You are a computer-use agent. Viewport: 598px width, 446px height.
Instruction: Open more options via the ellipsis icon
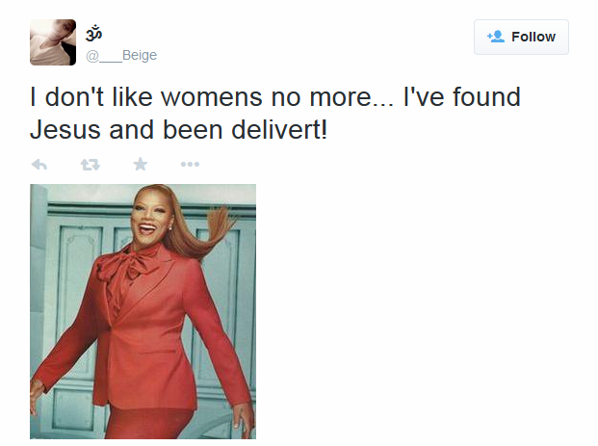[190, 165]
